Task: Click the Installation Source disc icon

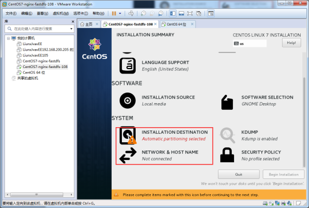Action: [127, 100]
